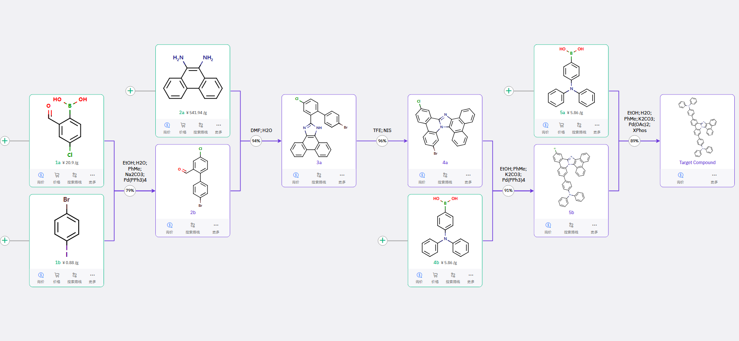Open the more options menu on compound 5b
Viewport: 739px width, 341px height.
594,225
